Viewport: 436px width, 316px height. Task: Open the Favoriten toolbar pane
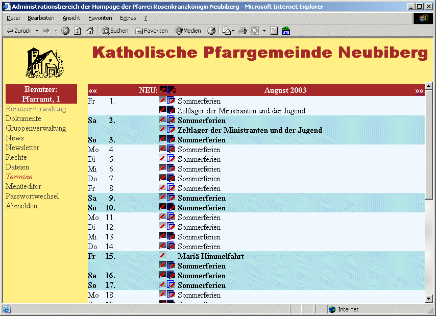coord(152,31)
